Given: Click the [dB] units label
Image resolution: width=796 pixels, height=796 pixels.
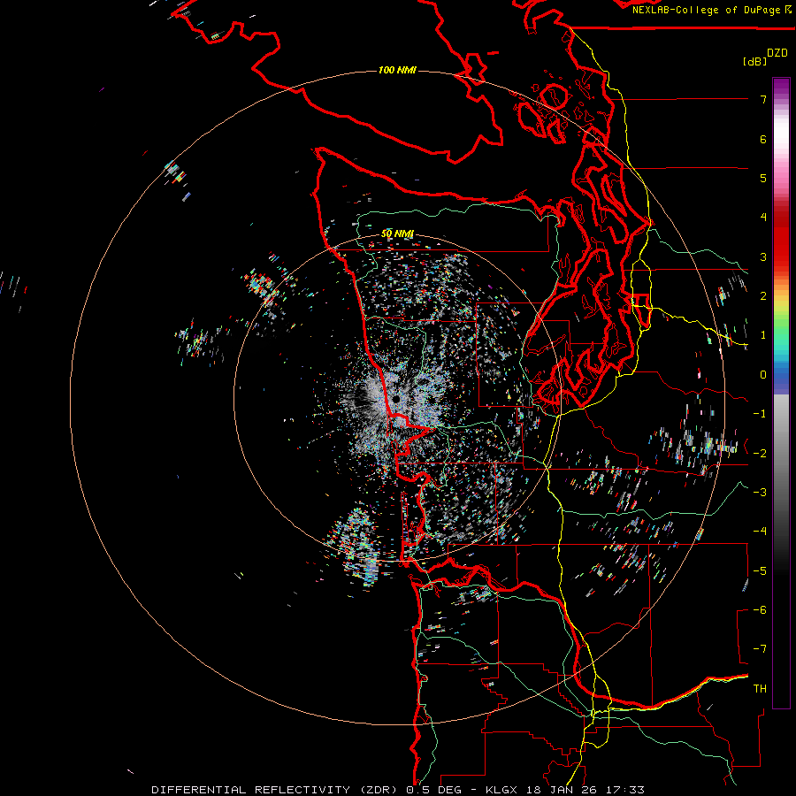Looking at the screenshot, I should tap(755, 62).
